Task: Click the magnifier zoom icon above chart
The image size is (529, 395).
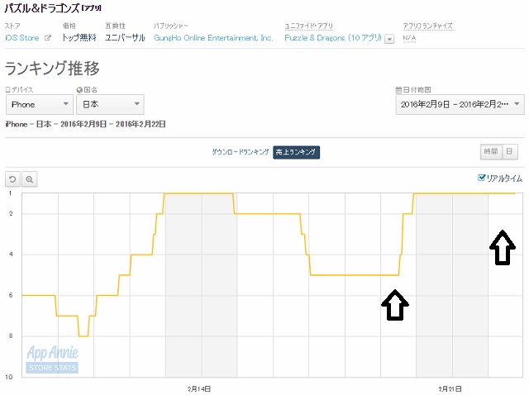Action: point(30,179)
